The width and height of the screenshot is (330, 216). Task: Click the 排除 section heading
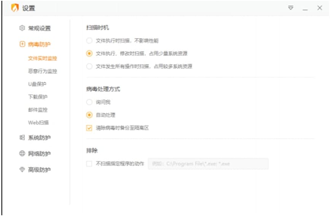[x=92, y=150]
